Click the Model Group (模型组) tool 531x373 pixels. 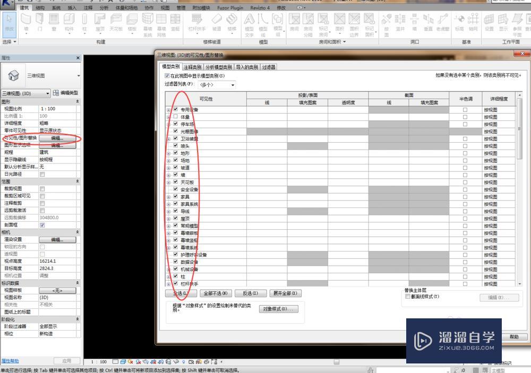click(x=278, y=24)
